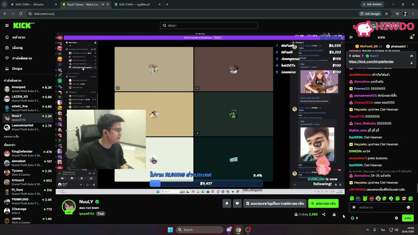
Task: Click Ask Google in address bar
Action: (x=370, y=14)
